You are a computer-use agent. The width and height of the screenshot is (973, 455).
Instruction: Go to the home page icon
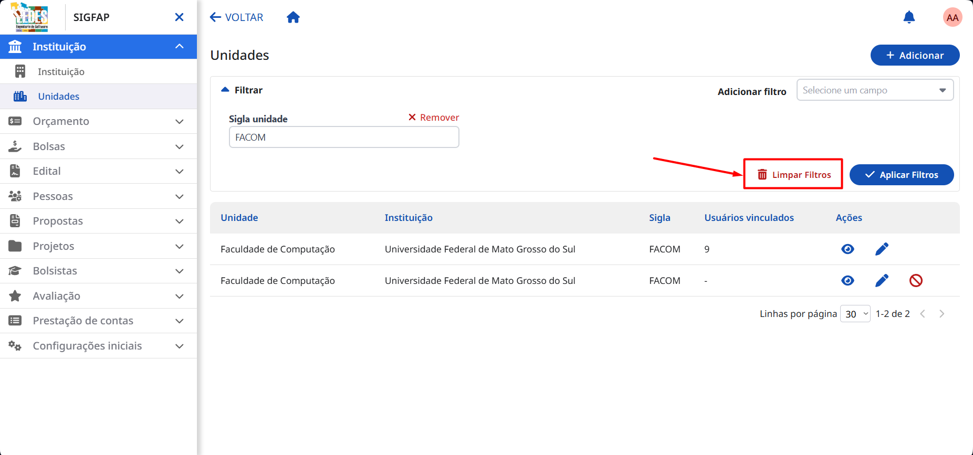point(293,17)
